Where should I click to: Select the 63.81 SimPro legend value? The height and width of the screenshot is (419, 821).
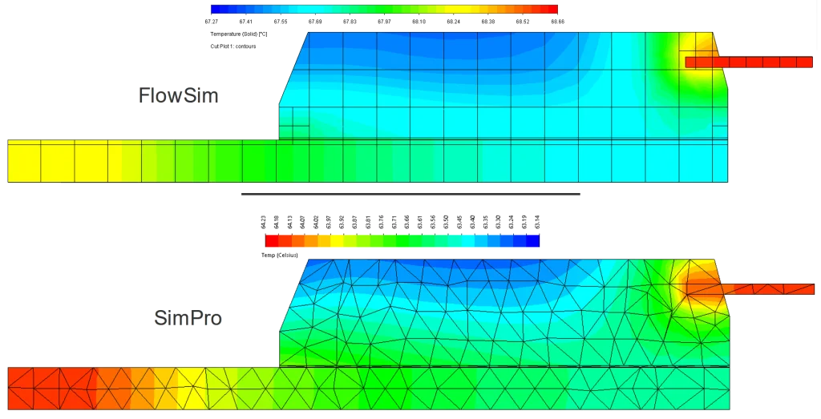point(368,222)
